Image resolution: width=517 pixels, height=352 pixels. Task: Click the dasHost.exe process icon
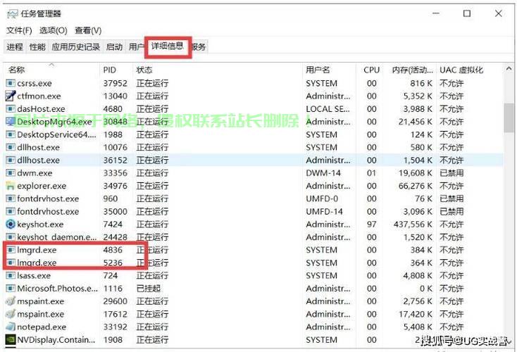[x=11, y=108]
